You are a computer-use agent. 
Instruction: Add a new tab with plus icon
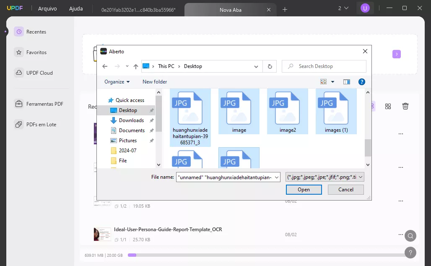coord(285,10)
